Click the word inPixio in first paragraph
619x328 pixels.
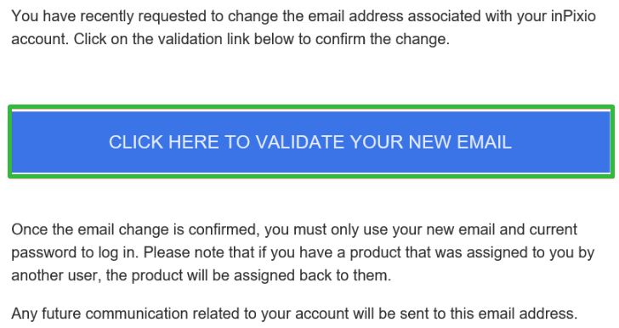coord(573,16)
